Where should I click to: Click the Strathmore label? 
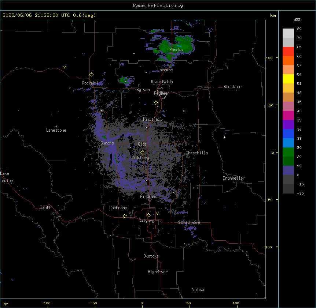click(x=189, y=222)
